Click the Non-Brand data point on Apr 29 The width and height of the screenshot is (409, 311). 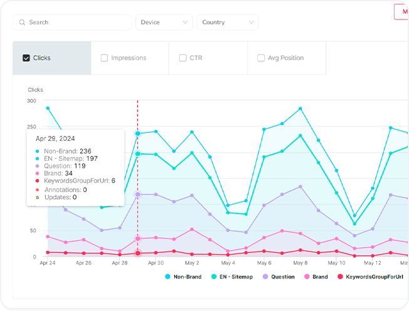tap(138, 133)
